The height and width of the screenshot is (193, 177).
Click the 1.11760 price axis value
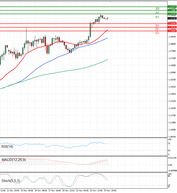pos(172,115)
